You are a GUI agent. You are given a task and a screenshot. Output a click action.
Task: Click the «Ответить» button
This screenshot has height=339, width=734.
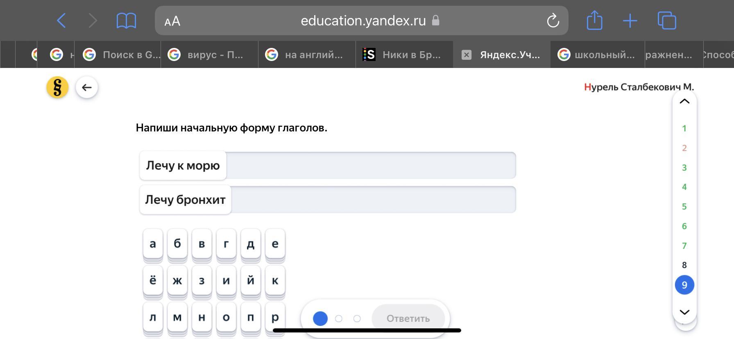(408, 319)
